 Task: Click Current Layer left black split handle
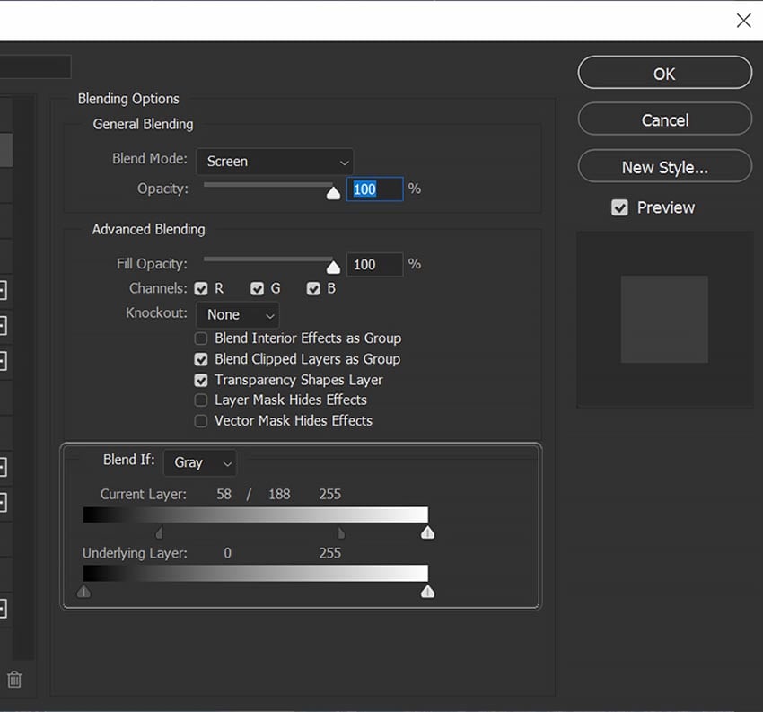[x=160, y=533]
